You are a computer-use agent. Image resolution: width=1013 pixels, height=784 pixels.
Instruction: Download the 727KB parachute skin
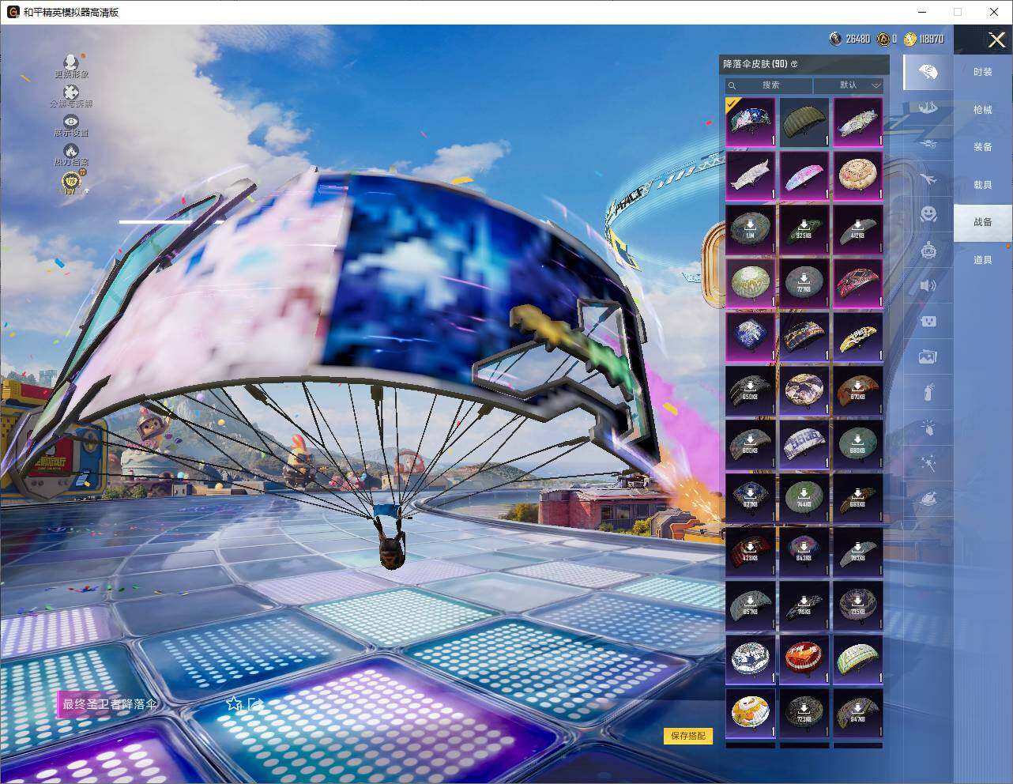[x=804, y=284]
